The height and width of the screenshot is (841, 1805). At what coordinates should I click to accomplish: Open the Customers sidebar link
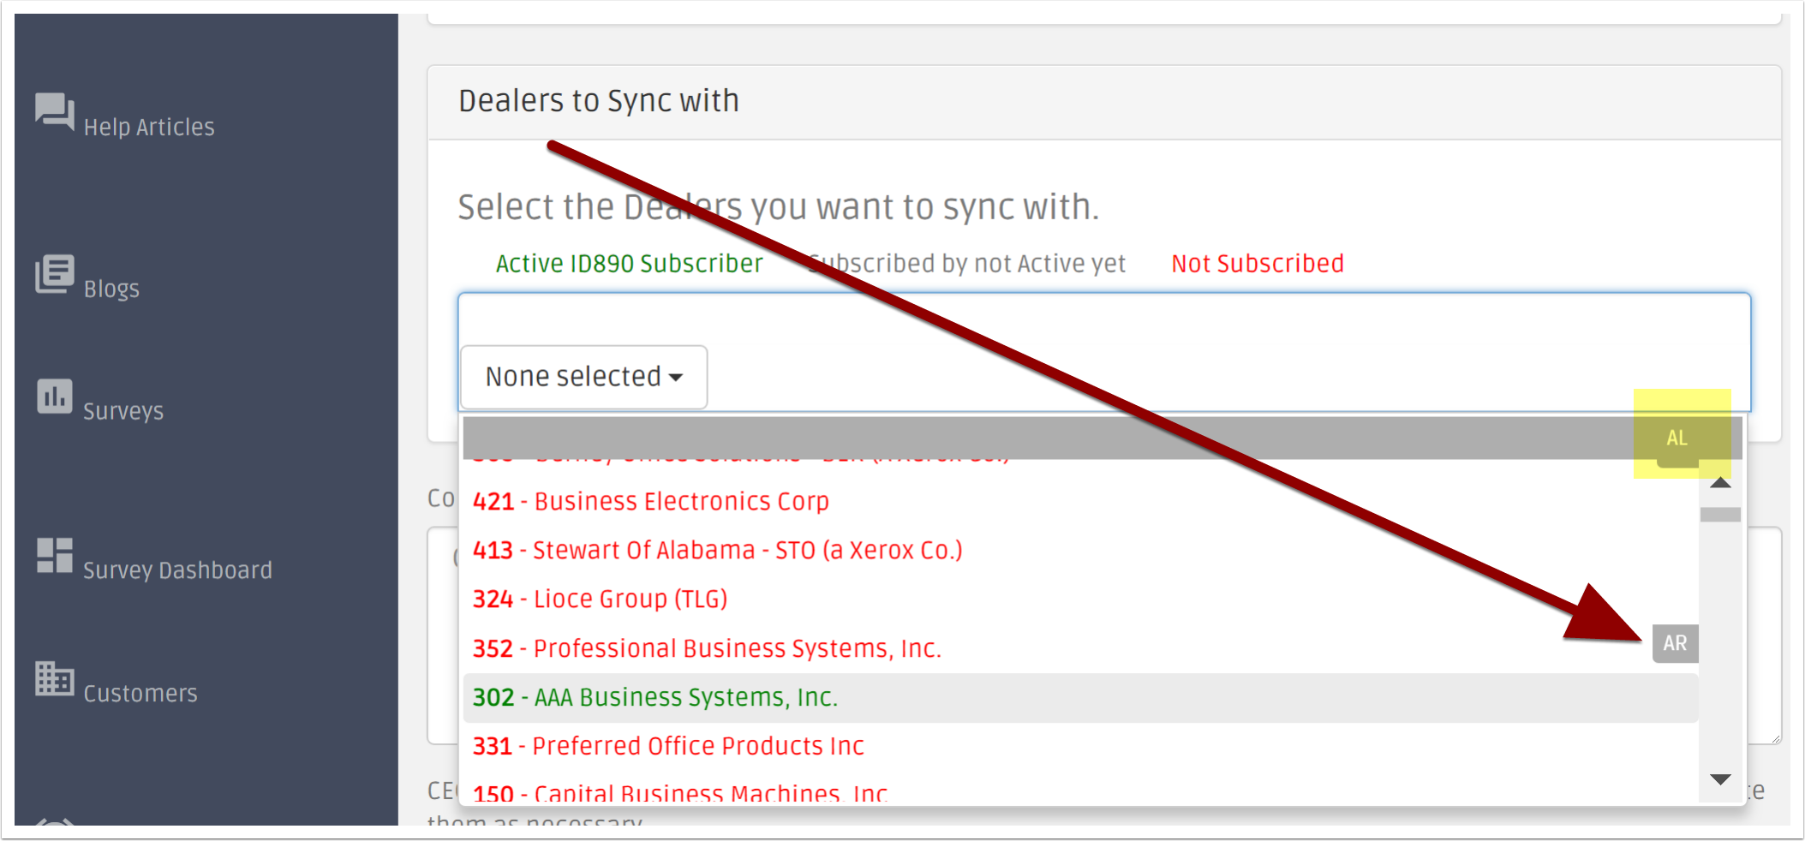pyautogui.click(x=140, y=694)
